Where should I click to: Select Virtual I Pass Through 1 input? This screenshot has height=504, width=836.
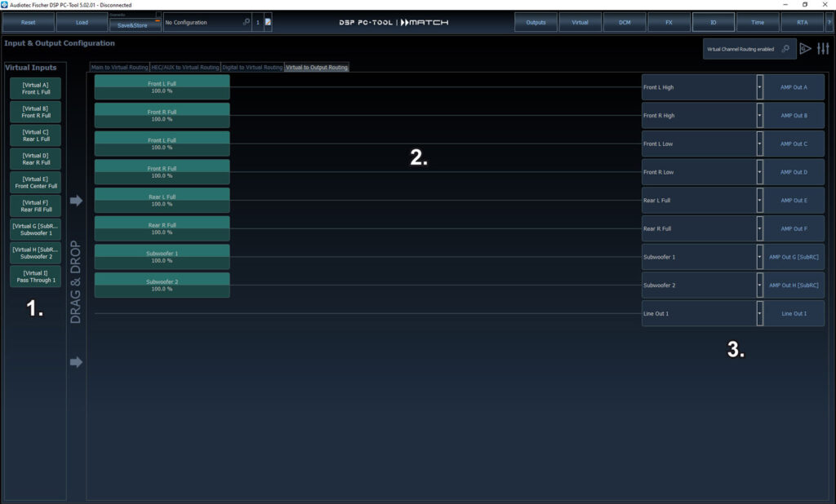tap(36, 276)
